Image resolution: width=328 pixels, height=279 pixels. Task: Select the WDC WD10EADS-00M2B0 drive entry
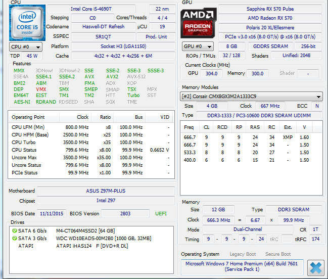click(x=91, y=238)
